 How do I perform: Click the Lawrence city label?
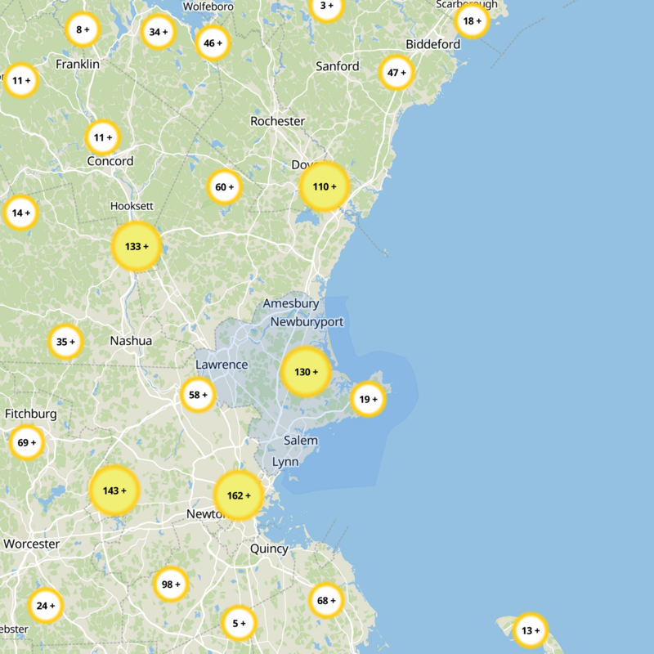tap(222, 365)
